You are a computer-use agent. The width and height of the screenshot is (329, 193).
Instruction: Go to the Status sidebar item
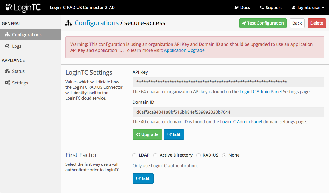point(30,71)
